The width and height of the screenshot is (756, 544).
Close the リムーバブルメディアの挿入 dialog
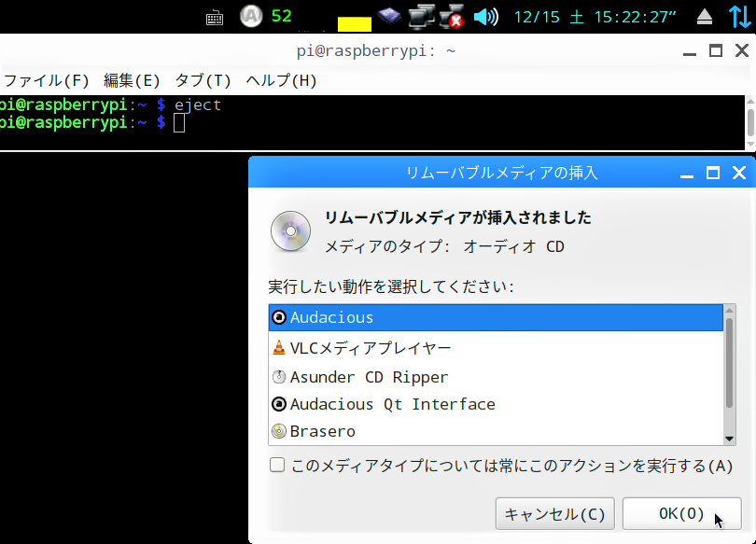[x=739, y=173]
